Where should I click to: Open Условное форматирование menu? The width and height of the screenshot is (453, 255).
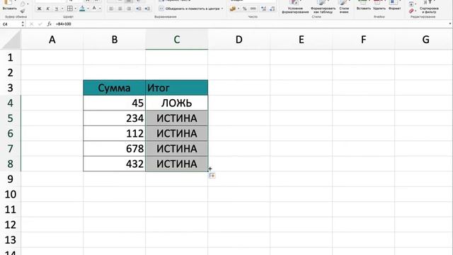[295, 7]
